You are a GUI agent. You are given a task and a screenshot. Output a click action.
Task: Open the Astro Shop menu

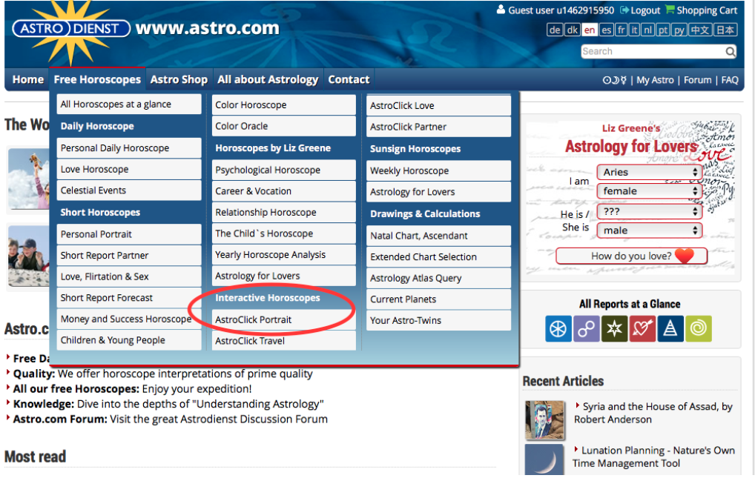pos(179,79)
